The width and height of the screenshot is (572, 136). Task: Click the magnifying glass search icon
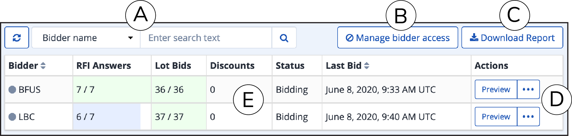tap(284, 38)
